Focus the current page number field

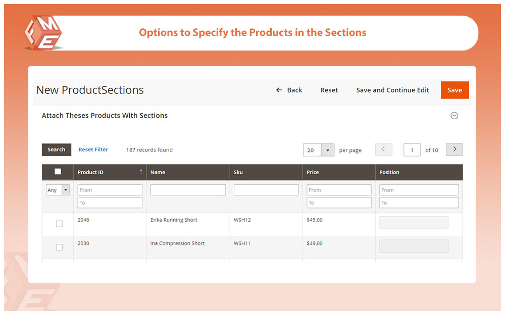412,150
